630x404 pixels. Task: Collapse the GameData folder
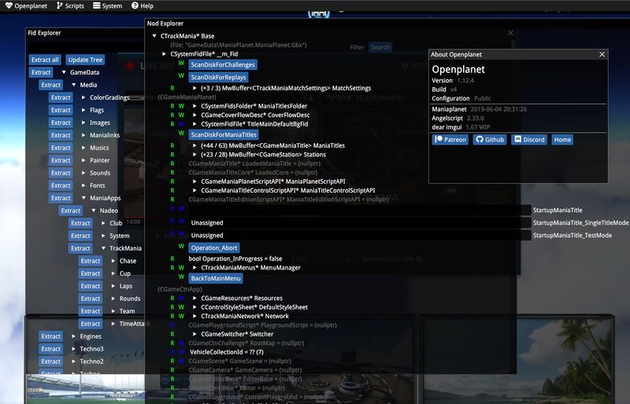click(64, 72)
